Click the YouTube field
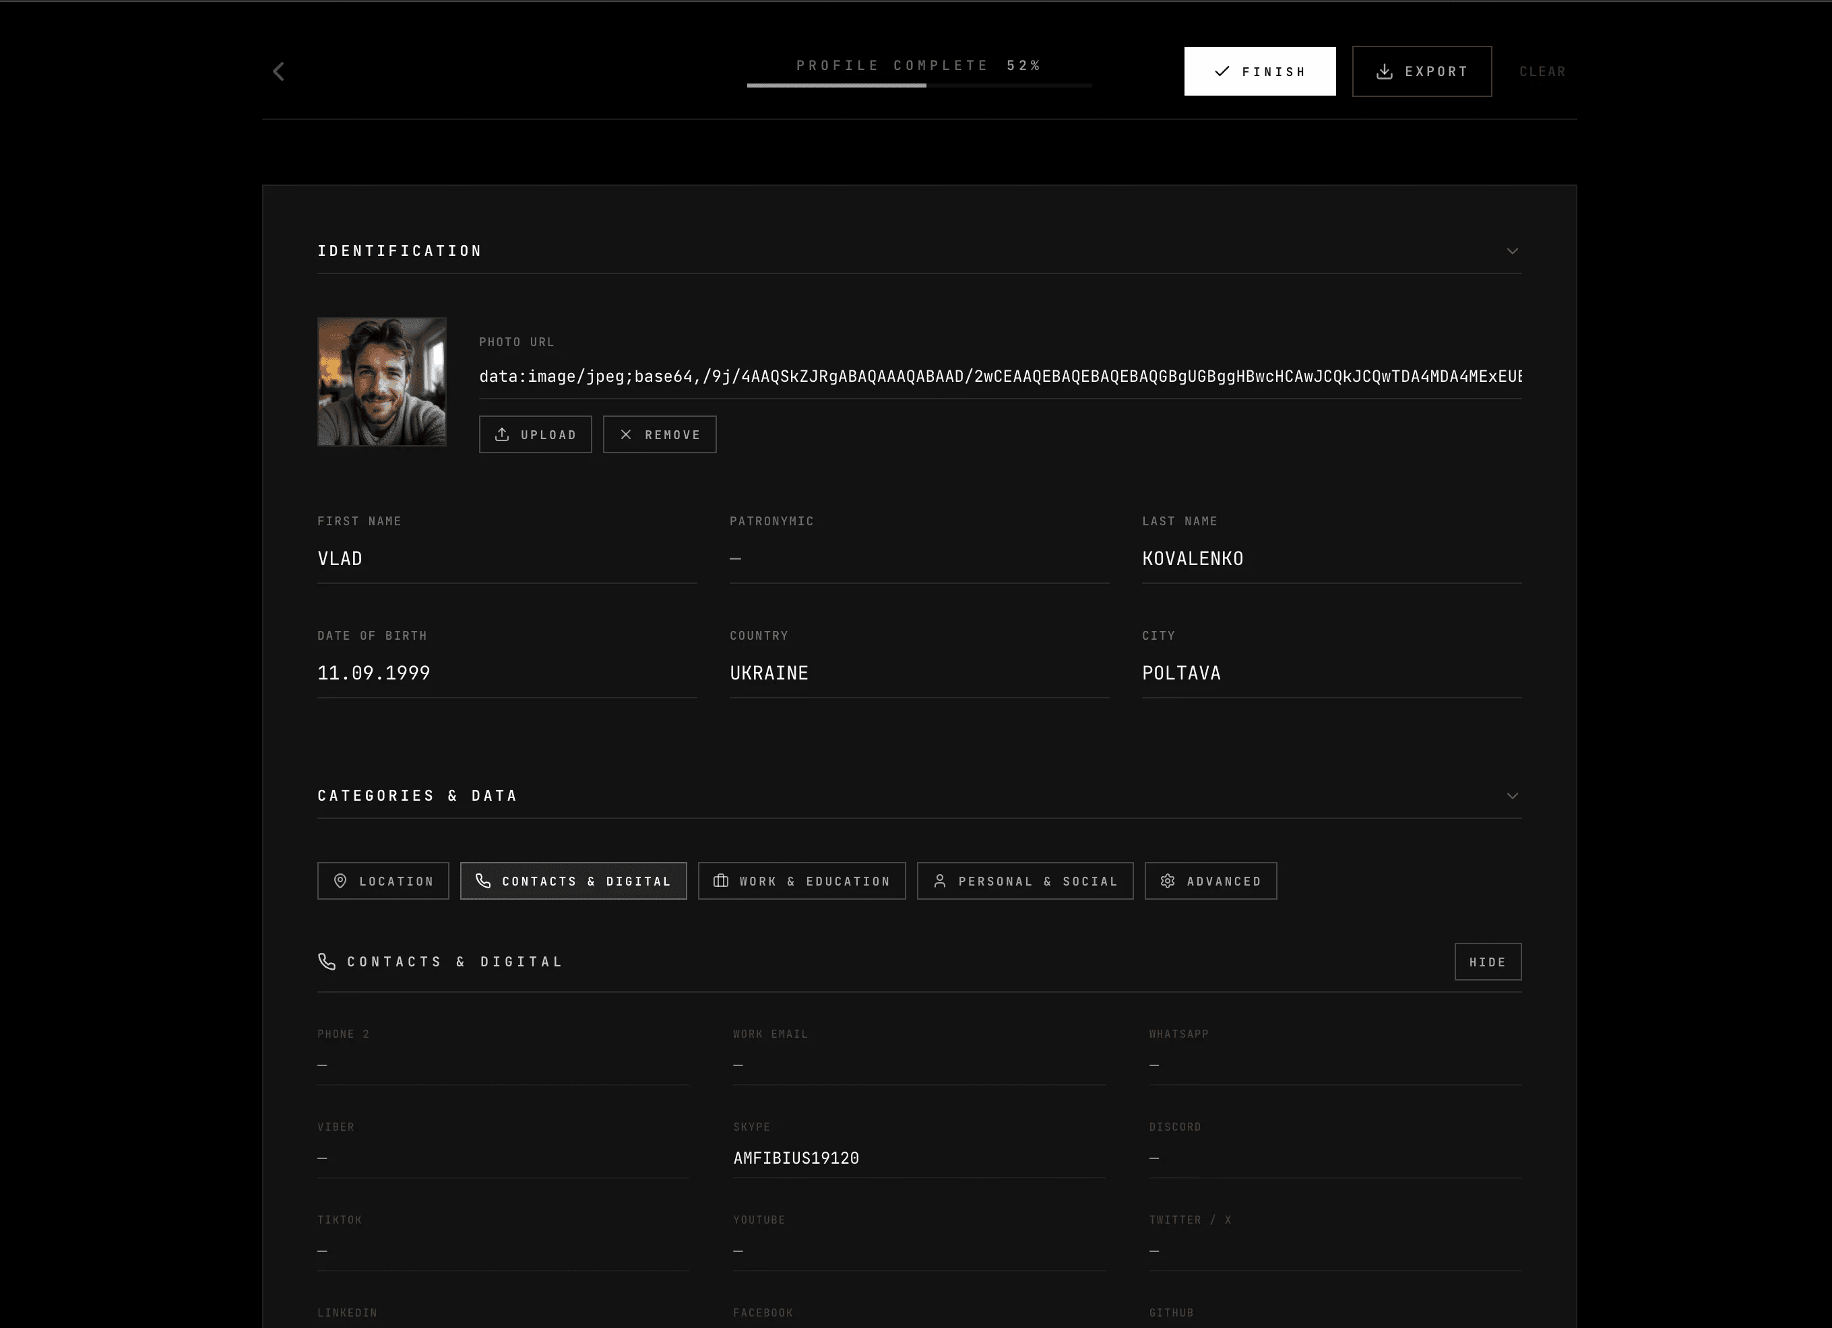 pos(919,1251)
